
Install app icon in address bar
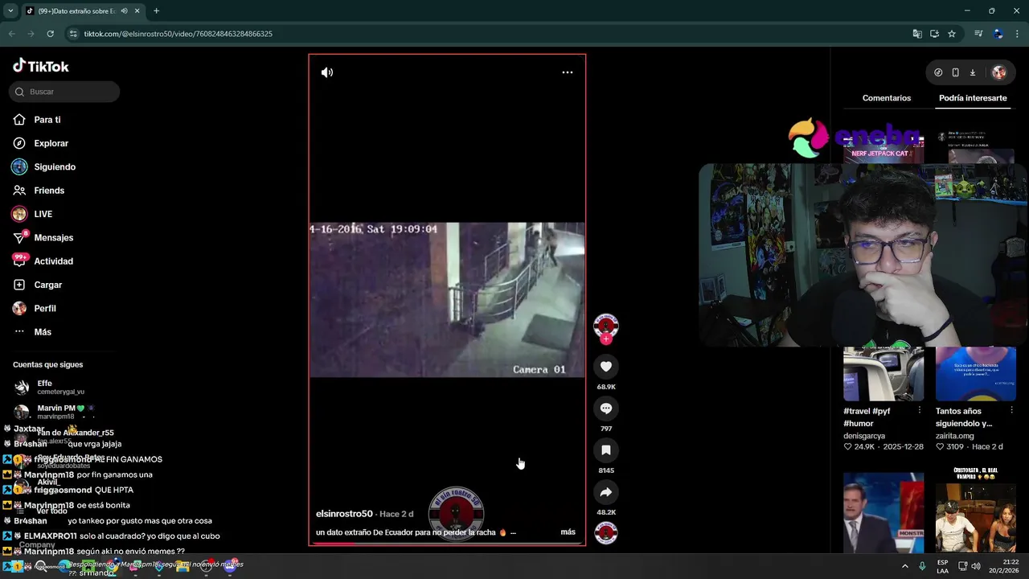tap(934, 34)
